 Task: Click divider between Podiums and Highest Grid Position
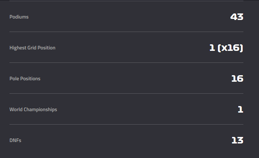126,32
